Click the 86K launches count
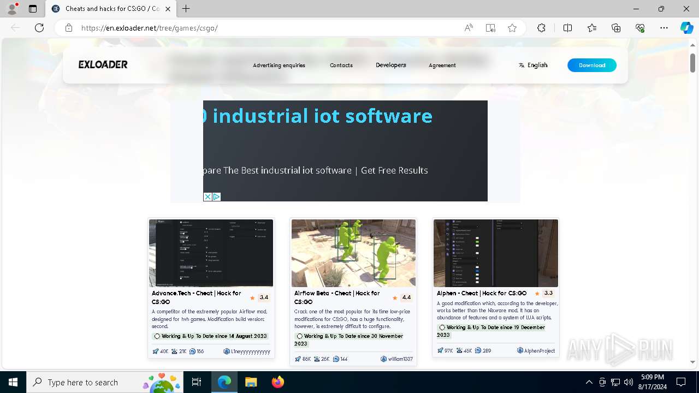Image resolution: width=699 pixels, height=393 pixels. (303, 359)
